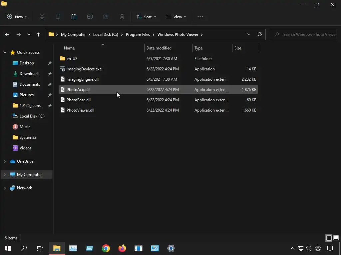Click Program Files breadcrumb segment
Image resolution: width=341 pixels, height=255 pixels.
138,35
